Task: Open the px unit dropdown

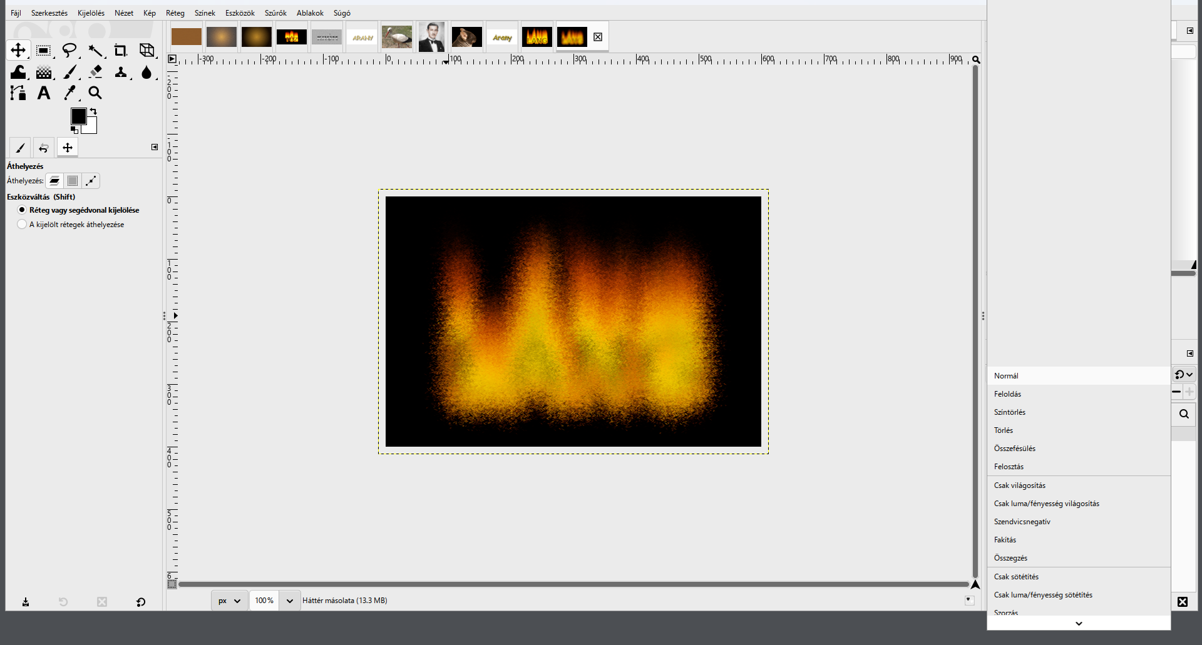Action: [x=229, y=601]
